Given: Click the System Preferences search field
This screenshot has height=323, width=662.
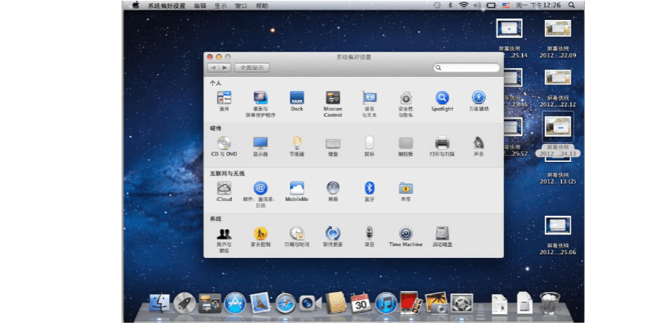Looking at the screenshot, I should pos(466,68).
